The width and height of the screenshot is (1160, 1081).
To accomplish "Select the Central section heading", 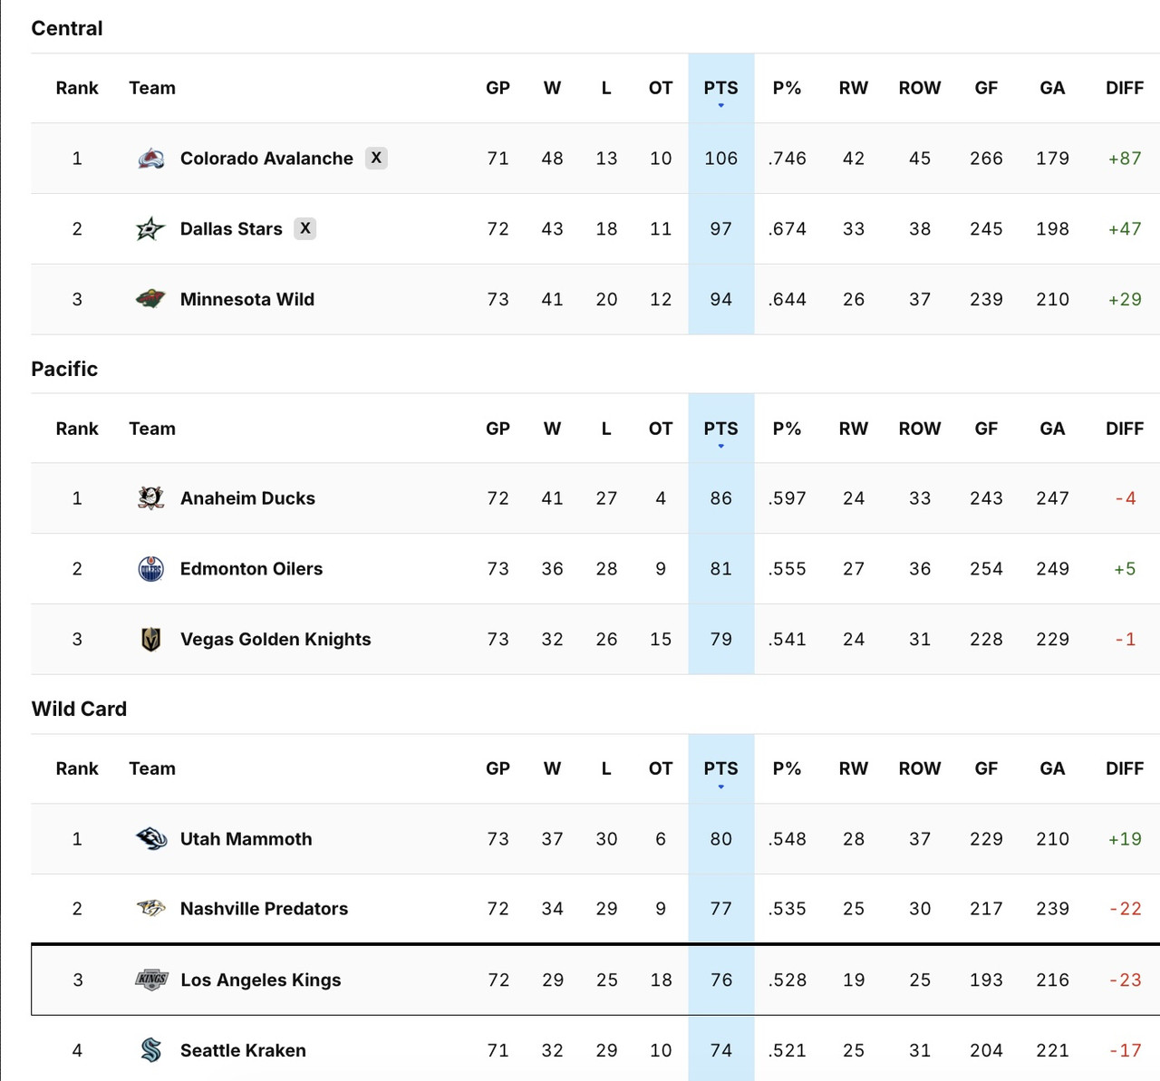I will 66,28.
